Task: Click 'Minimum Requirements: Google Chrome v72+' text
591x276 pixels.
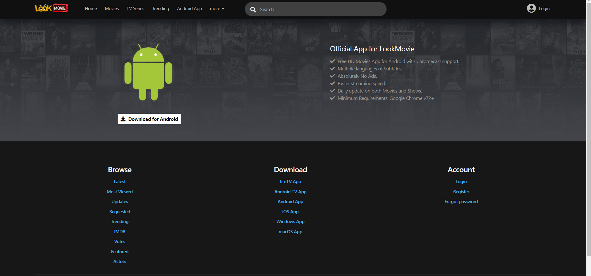Action: pyautogui.click(x=386, y=98)
